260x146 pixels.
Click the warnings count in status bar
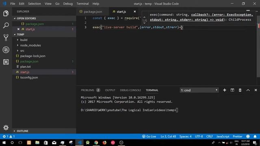12,136
